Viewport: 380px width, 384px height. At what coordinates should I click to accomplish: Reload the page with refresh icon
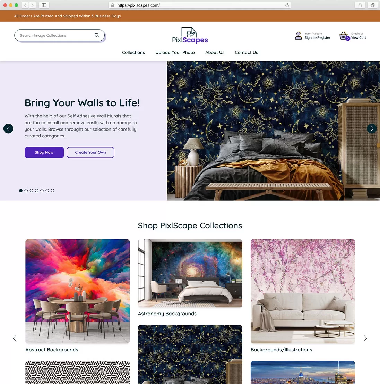point(287,5)
